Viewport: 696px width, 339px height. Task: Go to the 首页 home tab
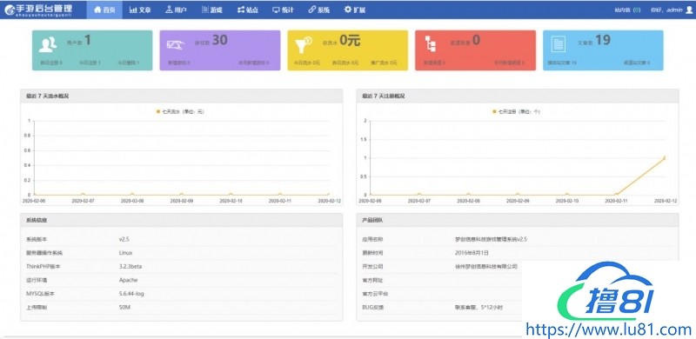104,10
